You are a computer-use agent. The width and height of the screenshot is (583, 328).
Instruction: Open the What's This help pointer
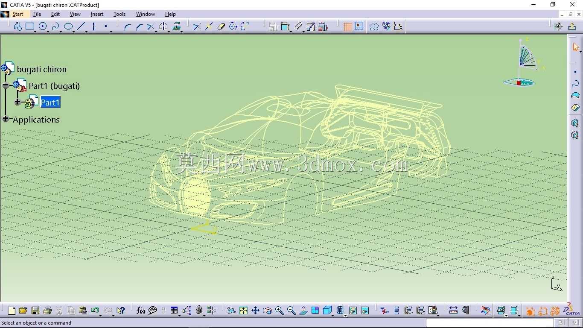pos(121,310)
